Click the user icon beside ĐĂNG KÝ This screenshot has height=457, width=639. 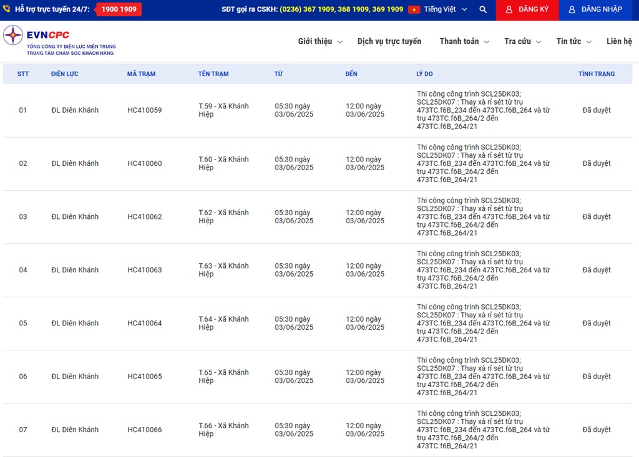[x=509, y=10]
